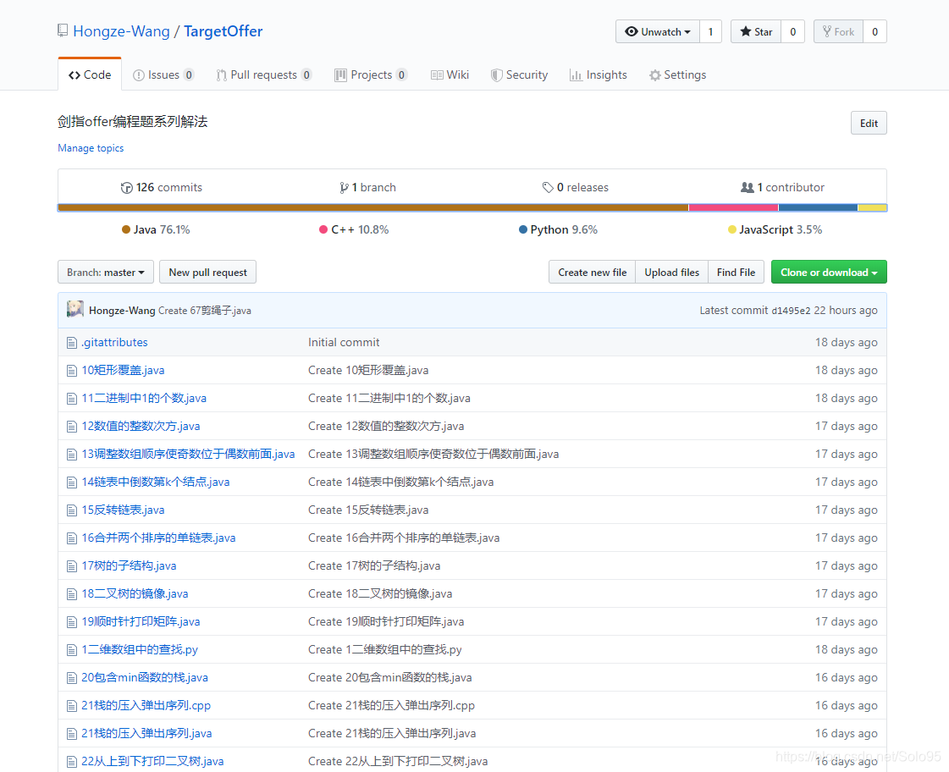Click the file icon for 12数值的整数次方.java
949x772 pixels.
tap(72, 427)
